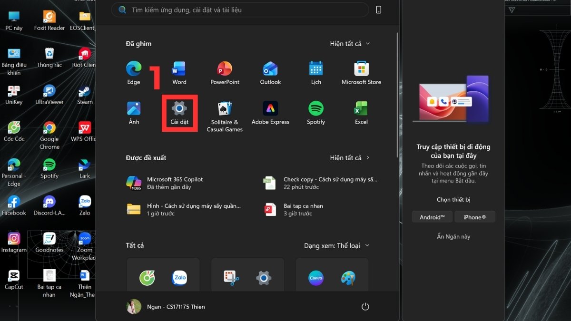Open Excel from pinned apps
Image resolution: width=571 pixels, height=321 pixels.
click(361, 112)
